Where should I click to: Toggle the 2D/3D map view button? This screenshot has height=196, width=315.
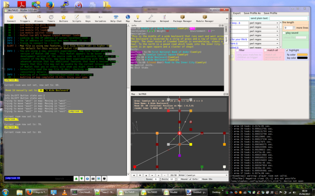point(173,175)
